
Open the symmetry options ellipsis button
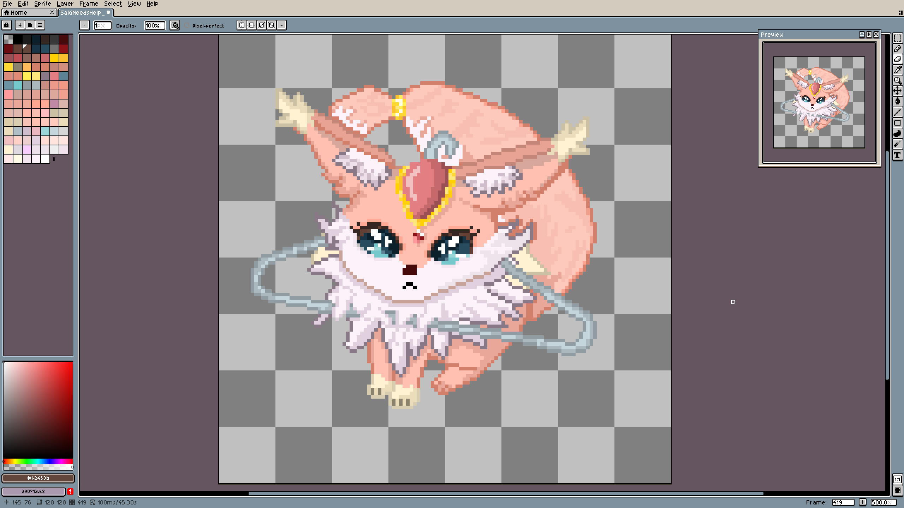(x=281, y=25)
